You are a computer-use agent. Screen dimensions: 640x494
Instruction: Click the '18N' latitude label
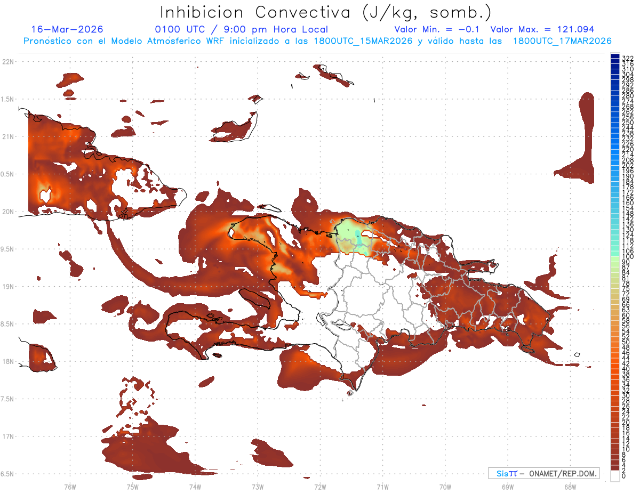[8, 361]
